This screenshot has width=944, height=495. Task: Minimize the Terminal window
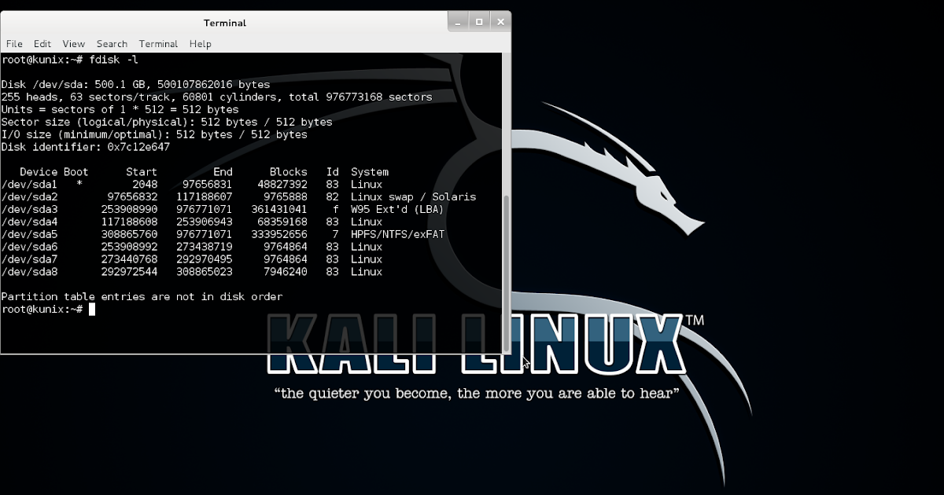pyautogui.click(x=457, y=21)
